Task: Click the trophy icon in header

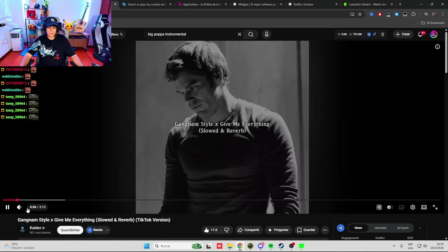Action: (x=383, y=34)
